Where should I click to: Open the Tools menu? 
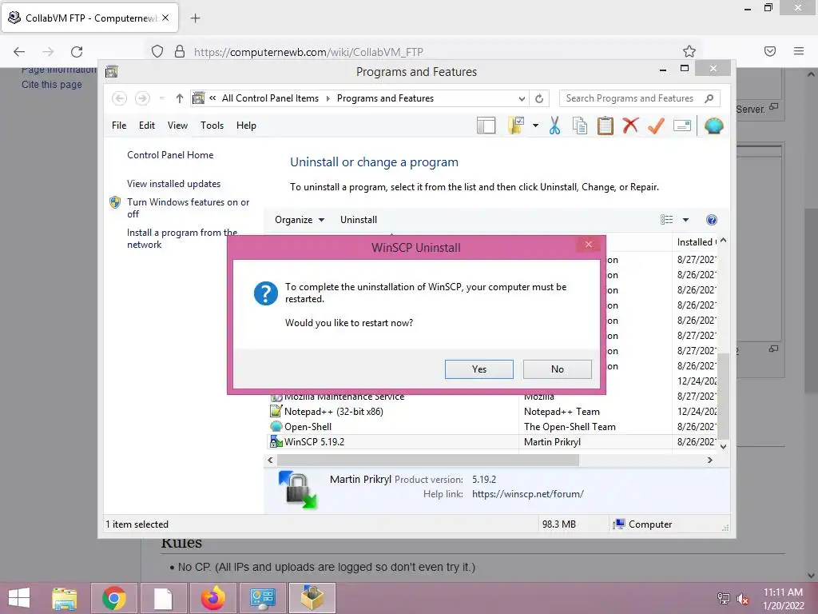(x=212, y=126)
